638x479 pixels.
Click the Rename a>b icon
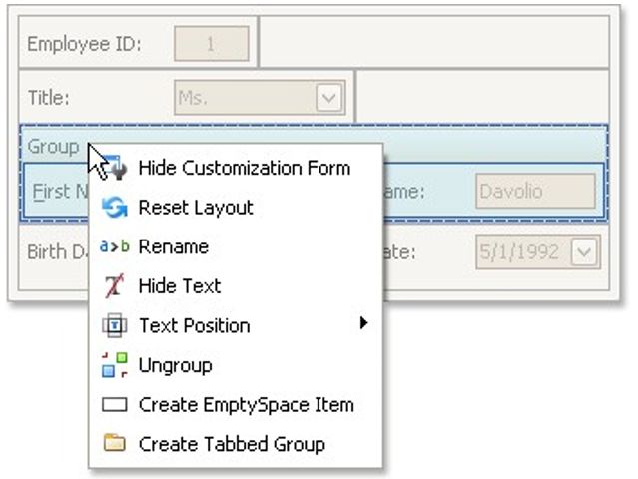click(x=115, y=246)
